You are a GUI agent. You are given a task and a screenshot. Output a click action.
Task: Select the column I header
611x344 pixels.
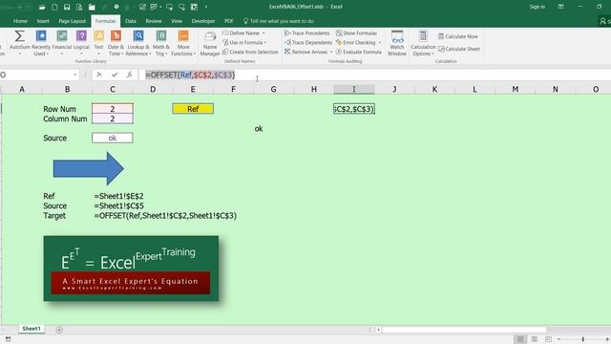tap(354, 89)
